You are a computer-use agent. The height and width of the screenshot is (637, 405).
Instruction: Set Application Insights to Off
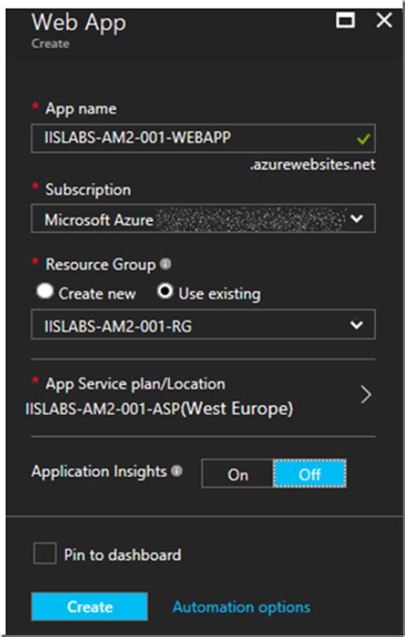(309, 474)
